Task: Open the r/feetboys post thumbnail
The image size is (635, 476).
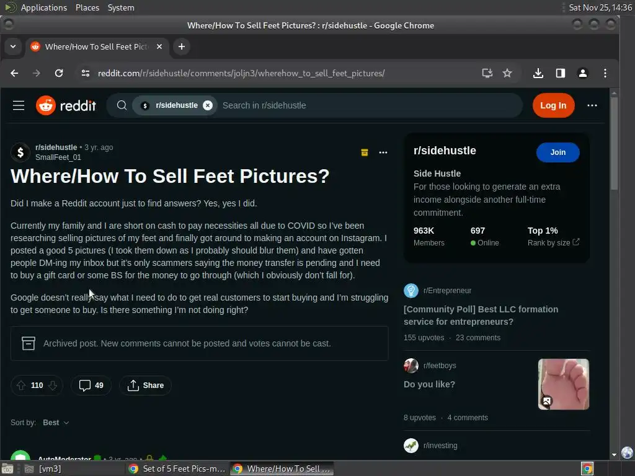Action: tap(563, 384)
